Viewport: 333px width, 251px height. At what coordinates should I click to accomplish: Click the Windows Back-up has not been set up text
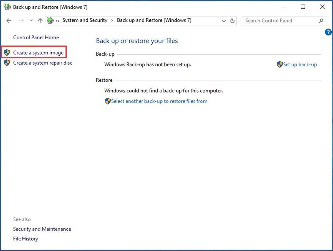click(148, 65)
